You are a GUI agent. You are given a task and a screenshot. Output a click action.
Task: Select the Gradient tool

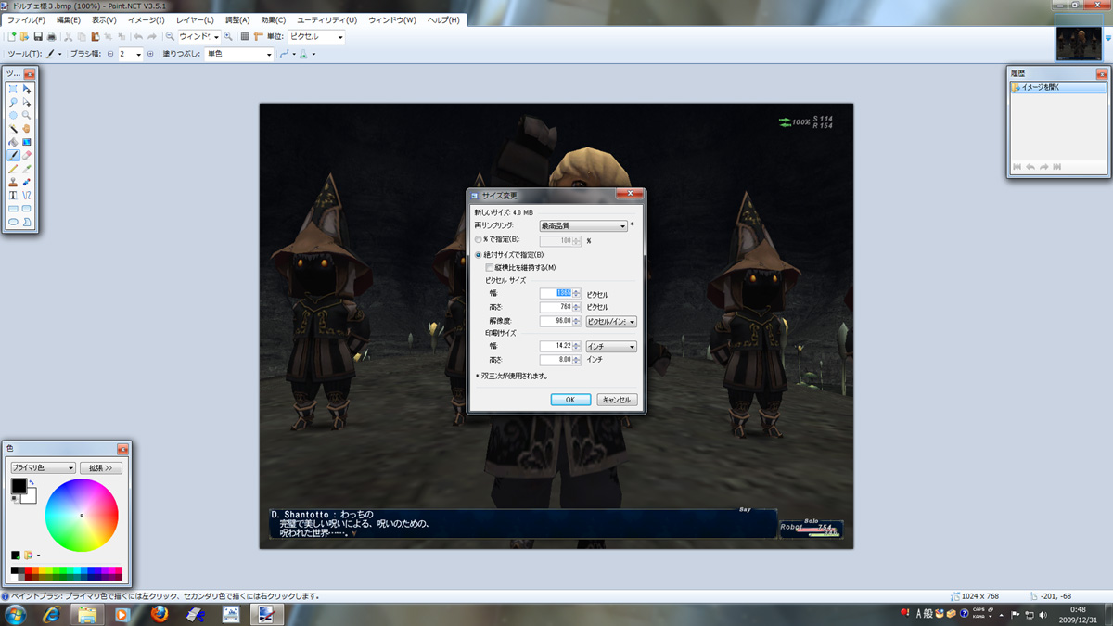tap(27, 142)
